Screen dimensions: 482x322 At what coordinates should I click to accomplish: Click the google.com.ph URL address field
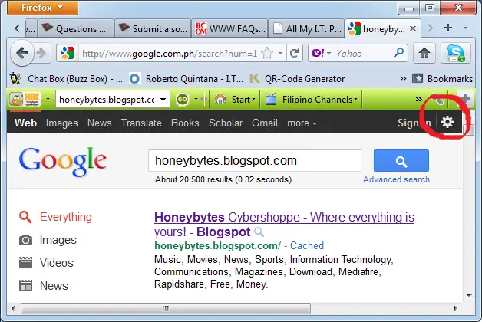[x=169, y=54]
